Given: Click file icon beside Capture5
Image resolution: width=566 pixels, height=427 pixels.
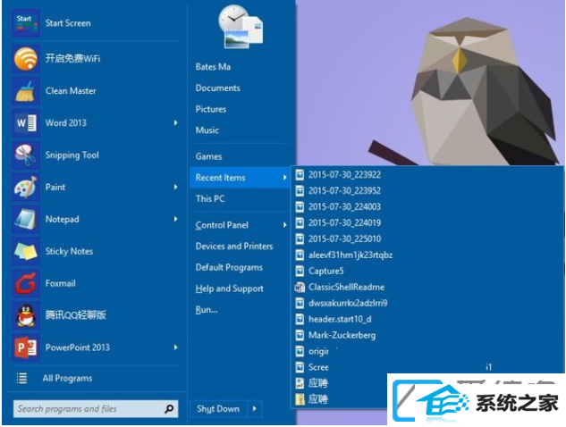Looking at the screenshot, I should click(x=300, y=272).
